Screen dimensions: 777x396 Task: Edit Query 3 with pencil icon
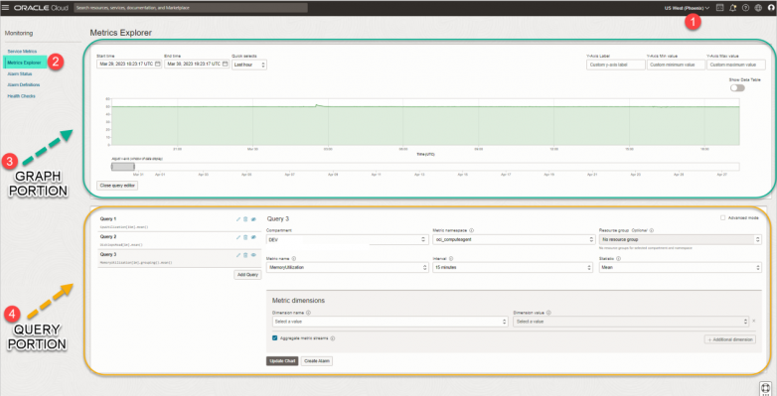[x=238, y=255]
